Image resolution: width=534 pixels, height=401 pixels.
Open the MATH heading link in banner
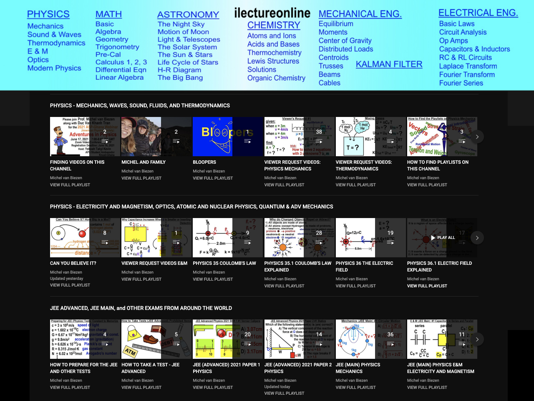tap(108, 14)
